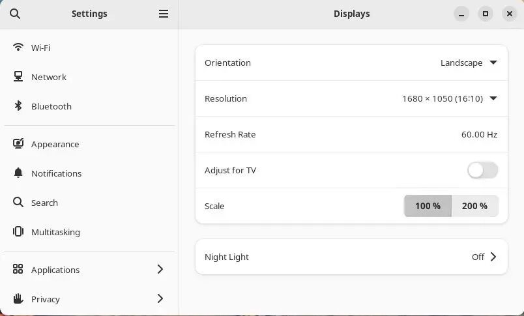Image resolution: width=524 pixels, height=316 pixels.
Task: Select the Applications sidebar item
Action: tap(89, 270)
